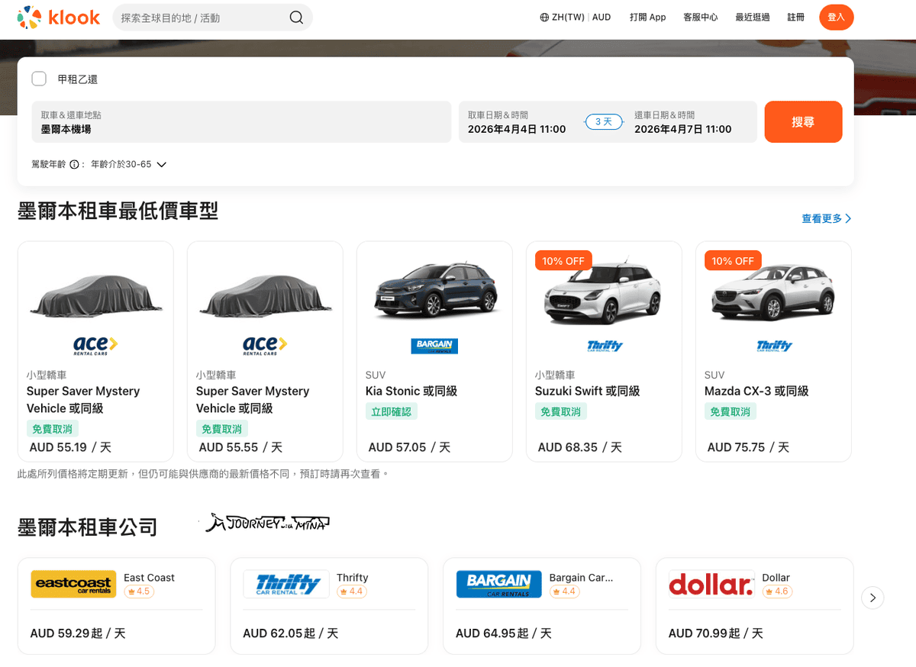Click the Thrifty Car Rental company logo

pos(286,585)
